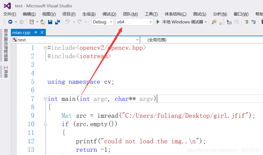Viewport: 263px width, 155px height.
Task: Create a new project with the toolbar icon
Action: pyautogui.click(x=31, y=22)
